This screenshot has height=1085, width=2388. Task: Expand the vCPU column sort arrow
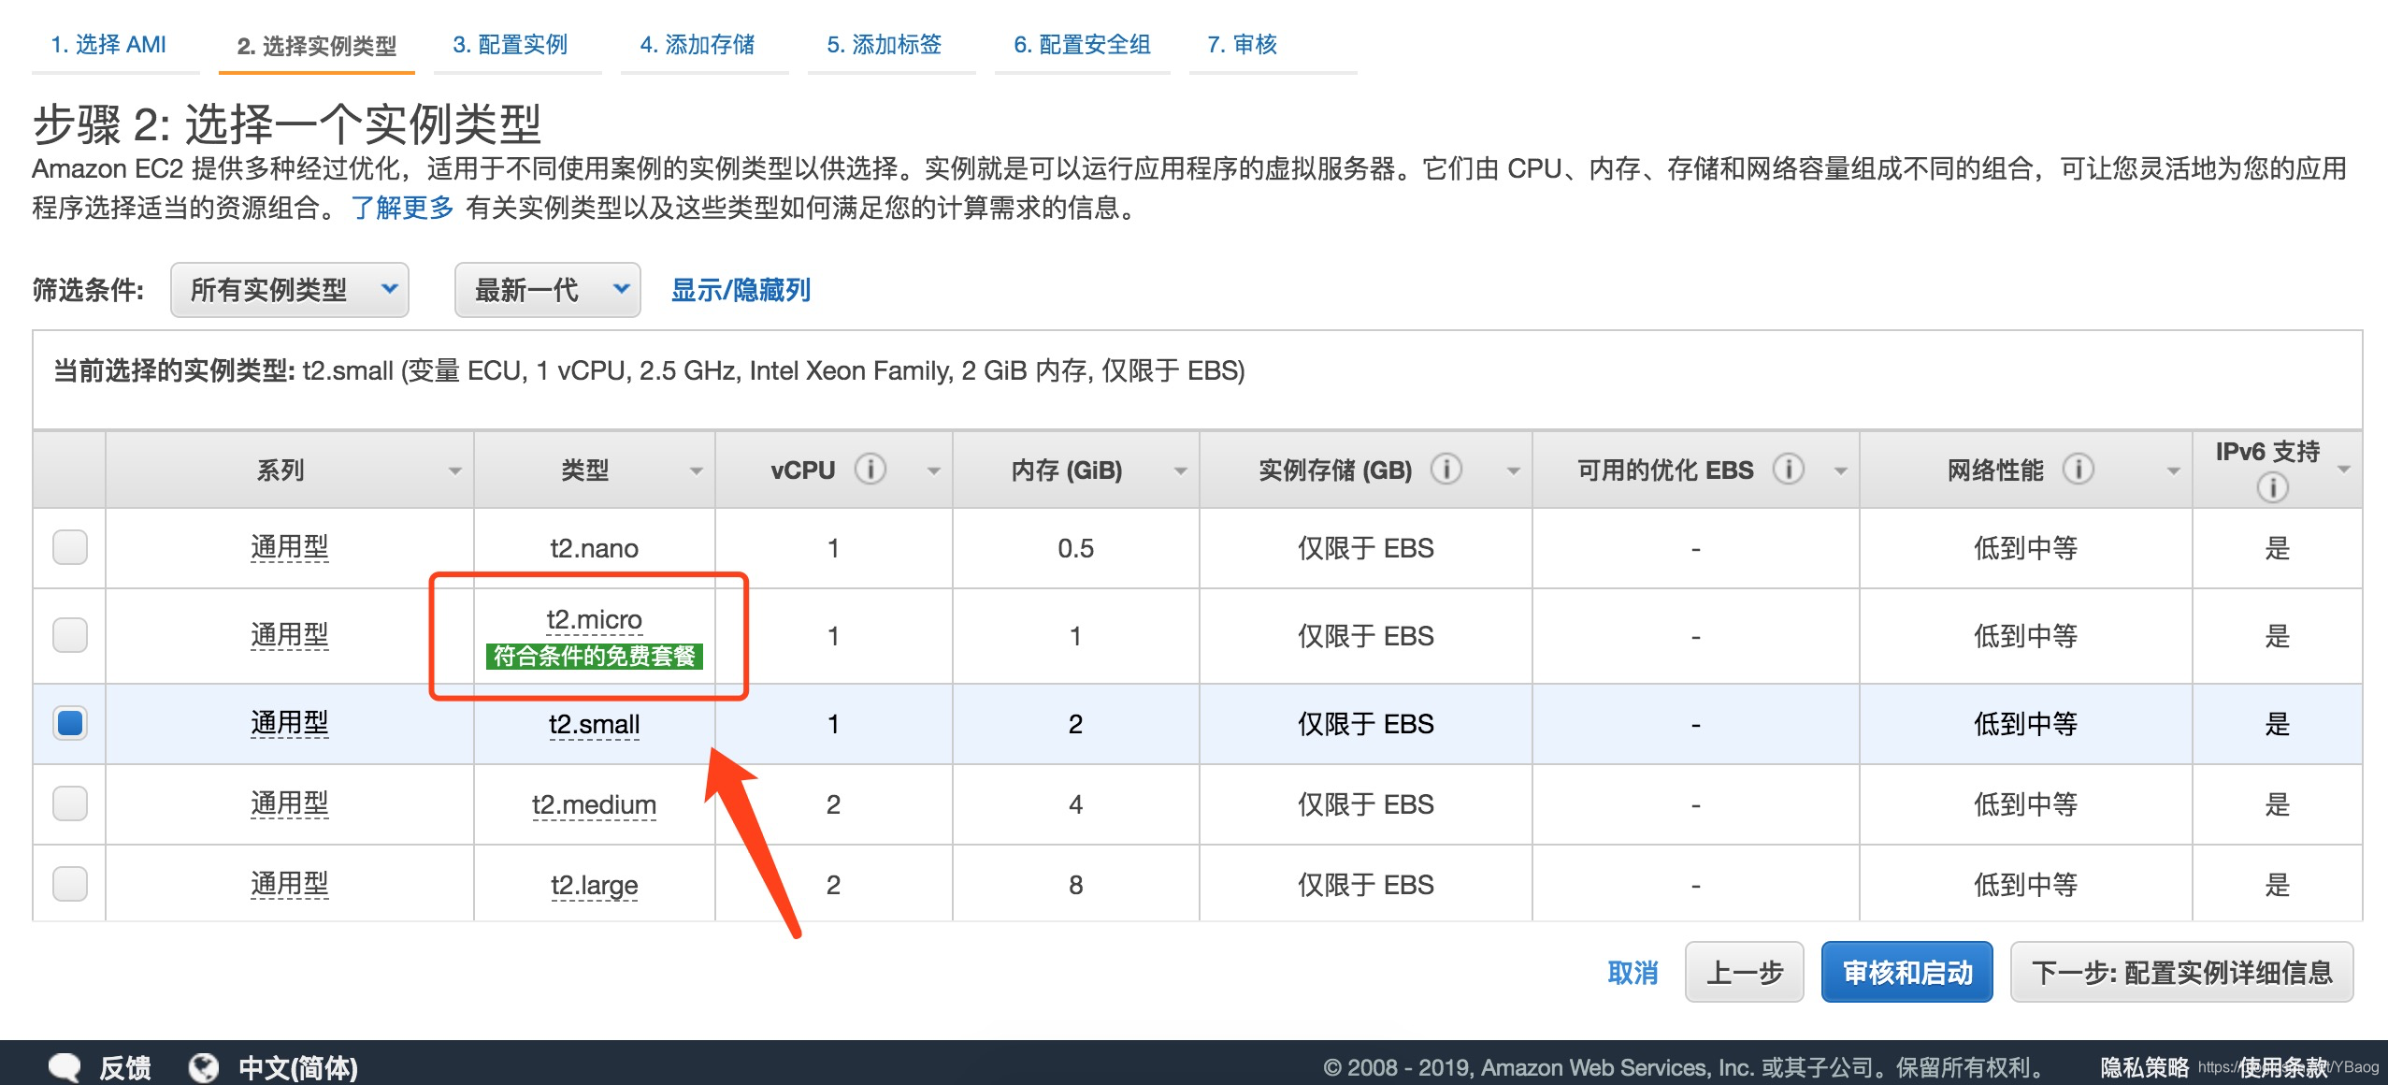(x=933, y=470)
